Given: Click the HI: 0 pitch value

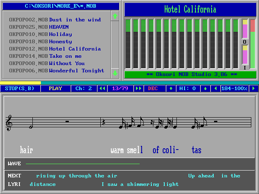Looking at the screenshot, I should 188,89.
